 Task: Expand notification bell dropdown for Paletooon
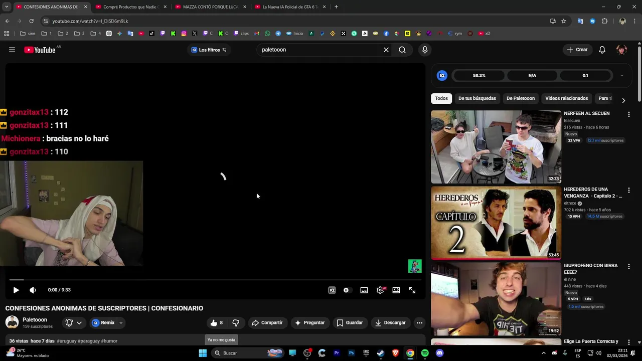coord(79,323)
